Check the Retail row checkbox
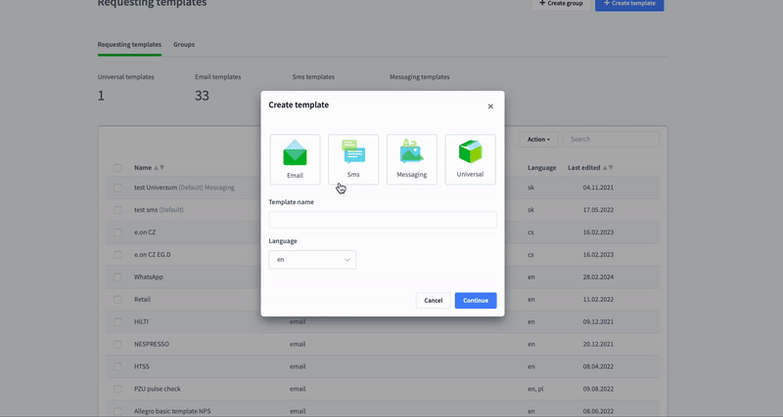This screenshot has width=783, height=417. 117,300
